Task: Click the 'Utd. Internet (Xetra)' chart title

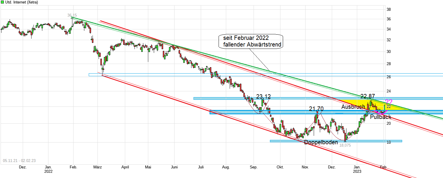Action: [22, 2]
